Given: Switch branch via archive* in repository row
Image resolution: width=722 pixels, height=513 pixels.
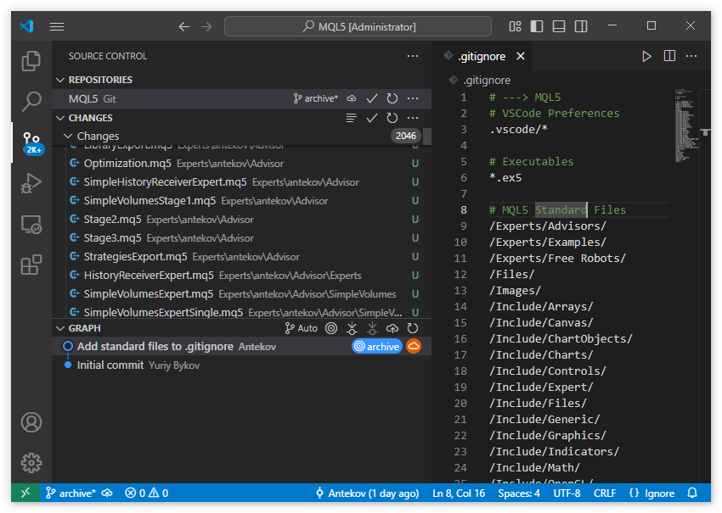Looking at the screenshot, I should (x=316, y=98).
